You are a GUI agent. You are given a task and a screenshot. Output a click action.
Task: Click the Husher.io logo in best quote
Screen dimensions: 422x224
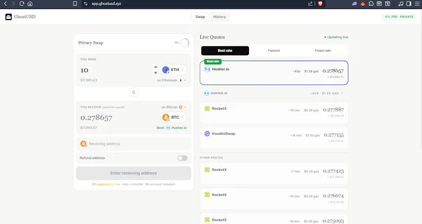coord(207,69)
